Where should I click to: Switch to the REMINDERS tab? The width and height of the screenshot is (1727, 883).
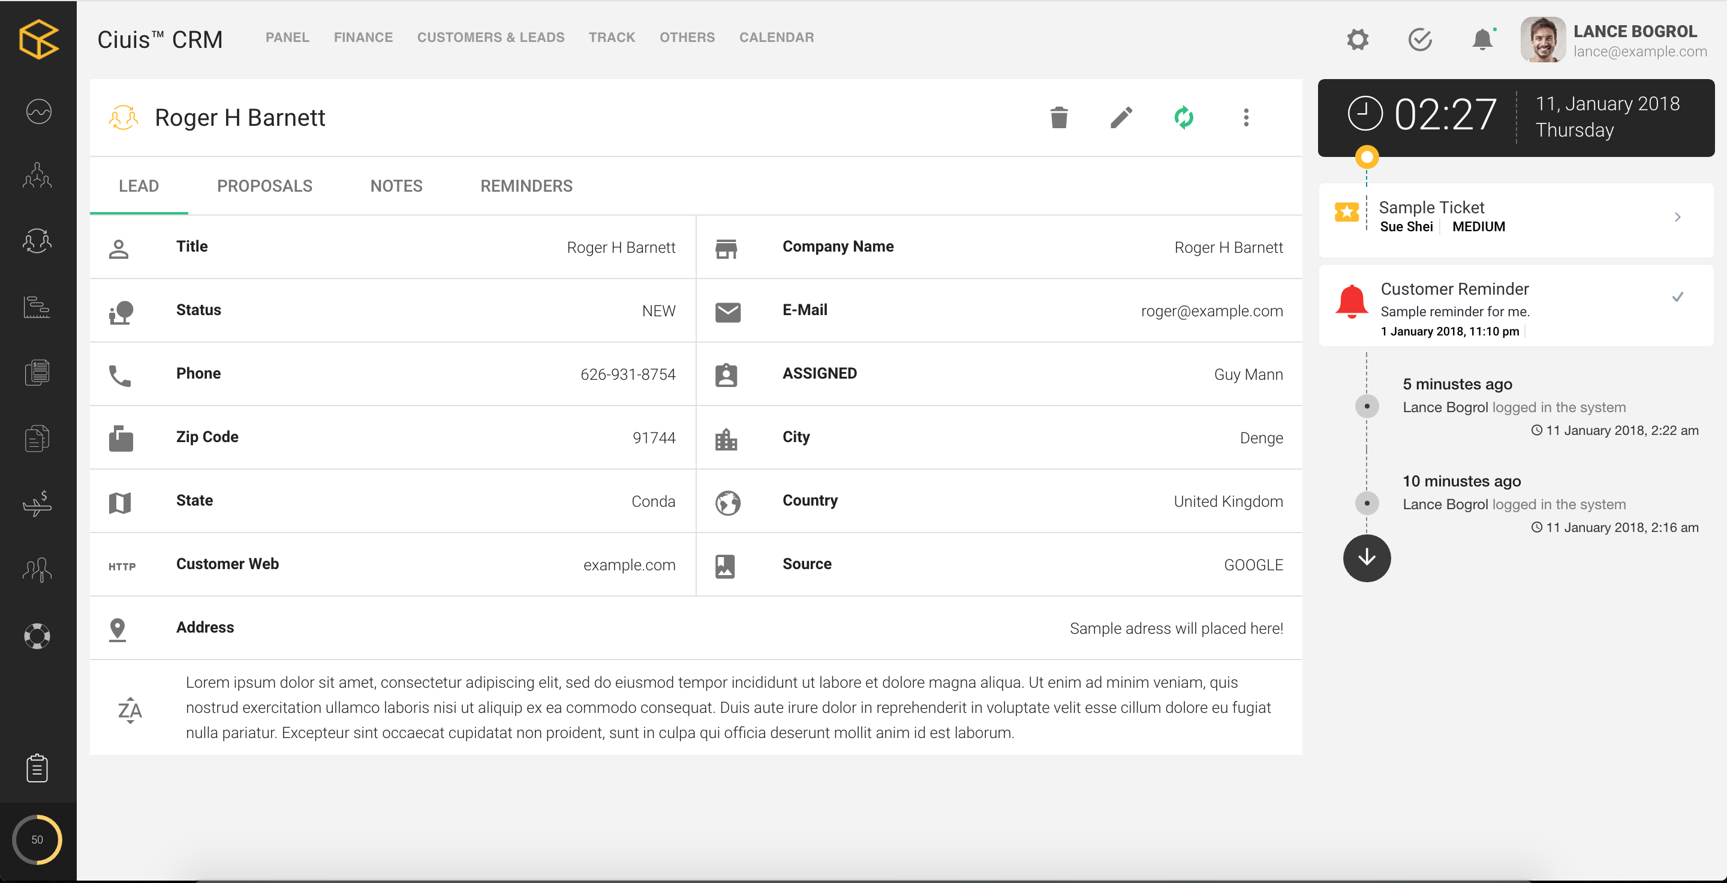[526, 186]
